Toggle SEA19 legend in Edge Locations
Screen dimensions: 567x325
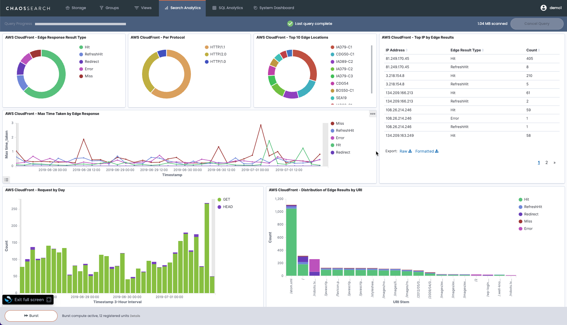[339, 98]
